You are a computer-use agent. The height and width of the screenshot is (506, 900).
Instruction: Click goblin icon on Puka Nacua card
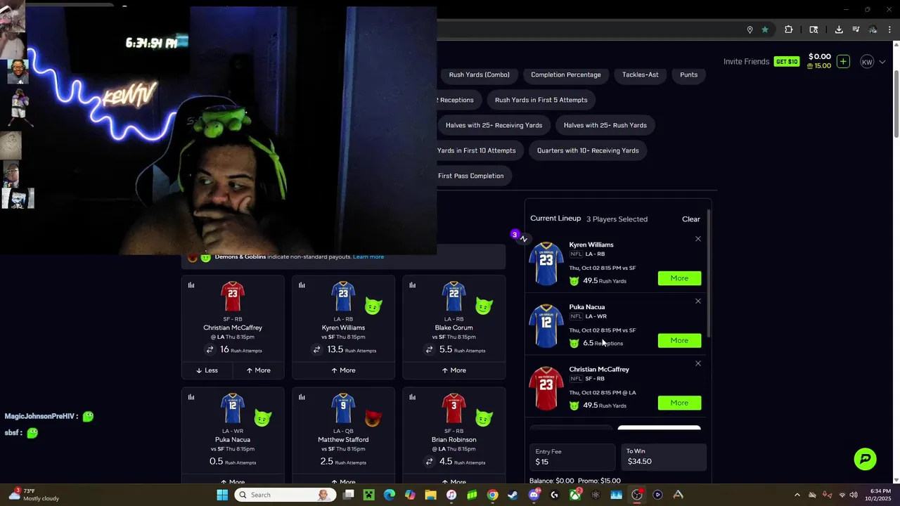tap(263, 418)
